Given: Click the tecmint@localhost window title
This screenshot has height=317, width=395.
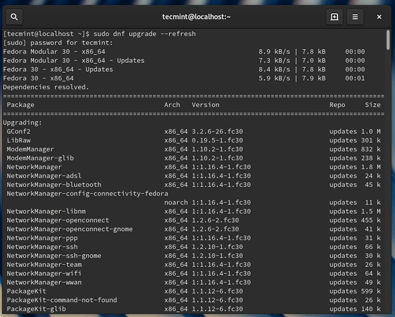Looking at the screenshot, I should [x=197, y=17].
